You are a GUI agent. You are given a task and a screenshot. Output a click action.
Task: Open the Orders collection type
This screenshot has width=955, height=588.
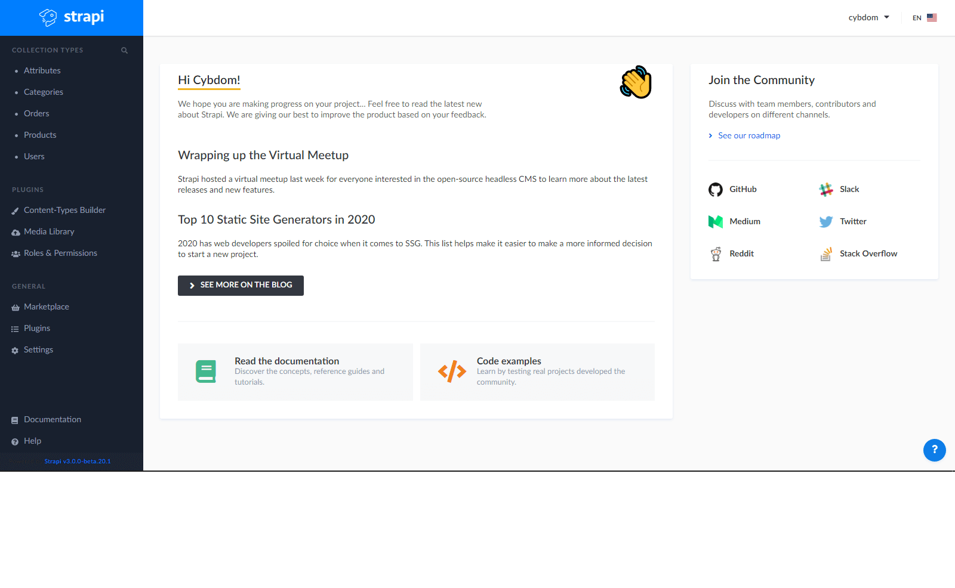click(x=36, y=113)
